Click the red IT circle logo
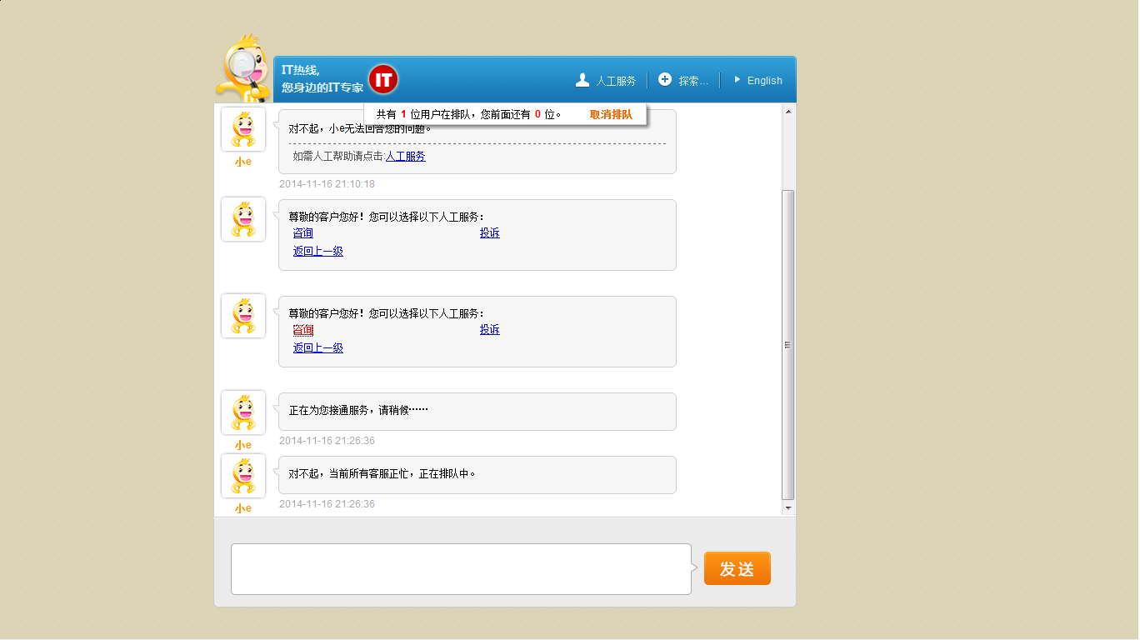Viewport: 1140px width, 640px height. tap(383, 80)
